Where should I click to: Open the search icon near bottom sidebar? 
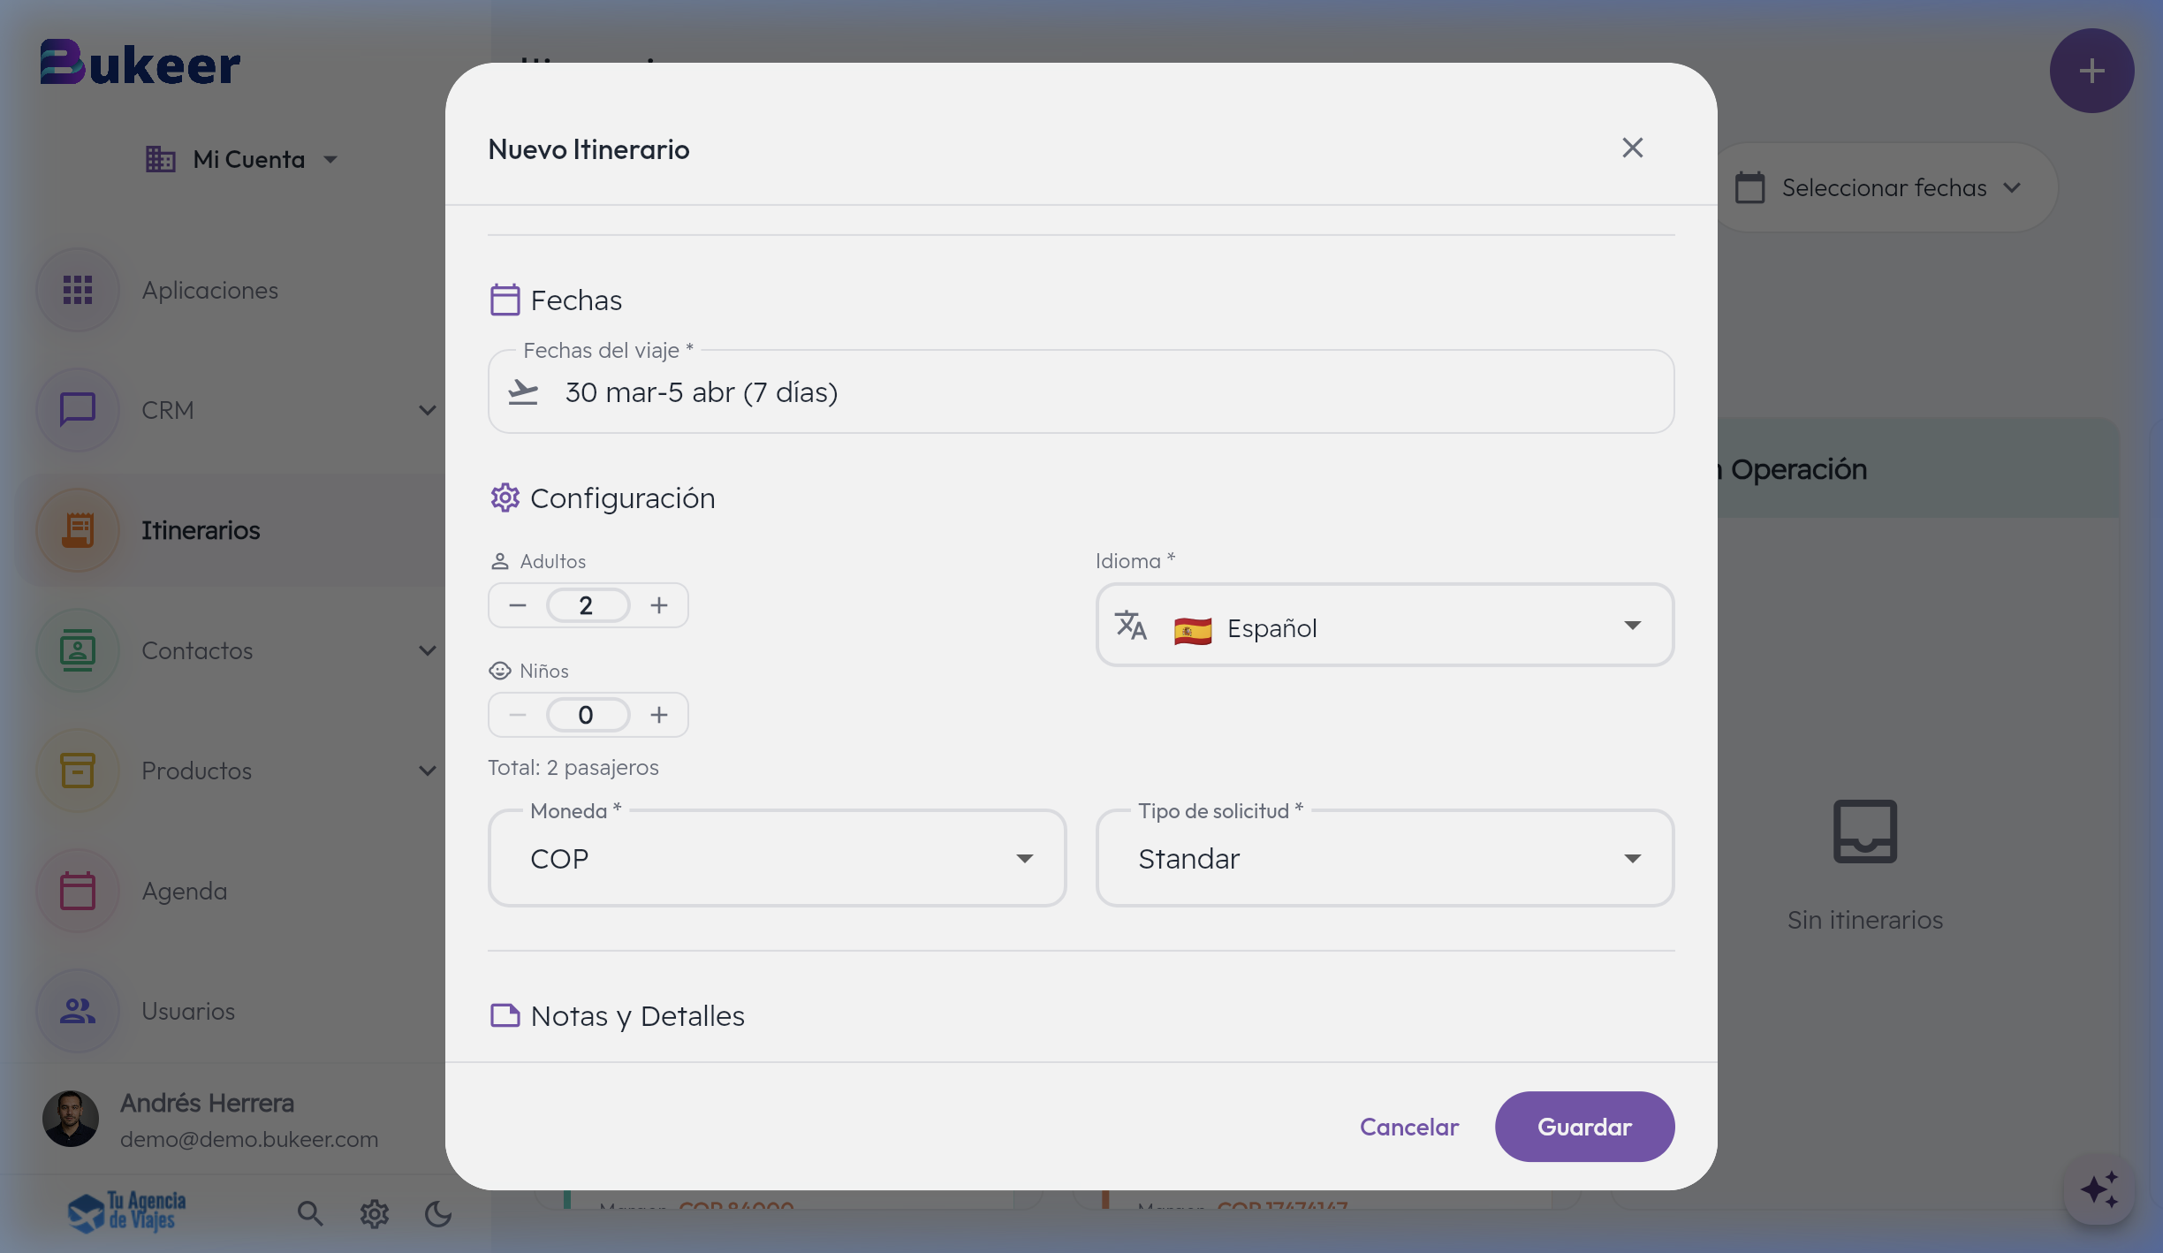pos(310,1213)
